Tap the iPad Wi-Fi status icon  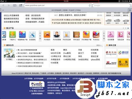click(x=6, y=1)
